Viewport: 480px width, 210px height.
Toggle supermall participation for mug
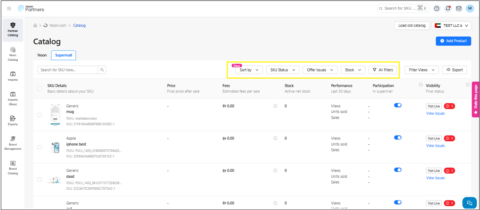click(x=397, y=106)
